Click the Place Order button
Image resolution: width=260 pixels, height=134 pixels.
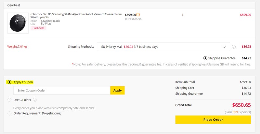point(213,120)
